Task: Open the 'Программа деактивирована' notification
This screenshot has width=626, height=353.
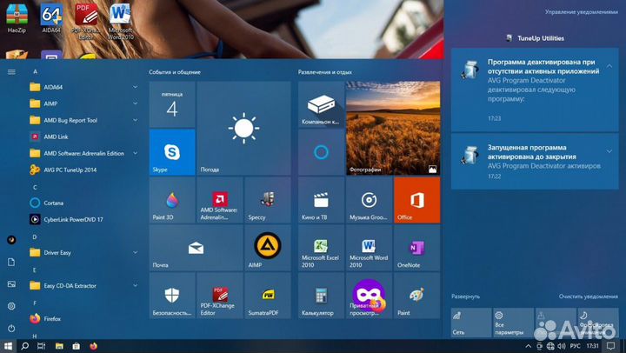Action: point(535,90)
